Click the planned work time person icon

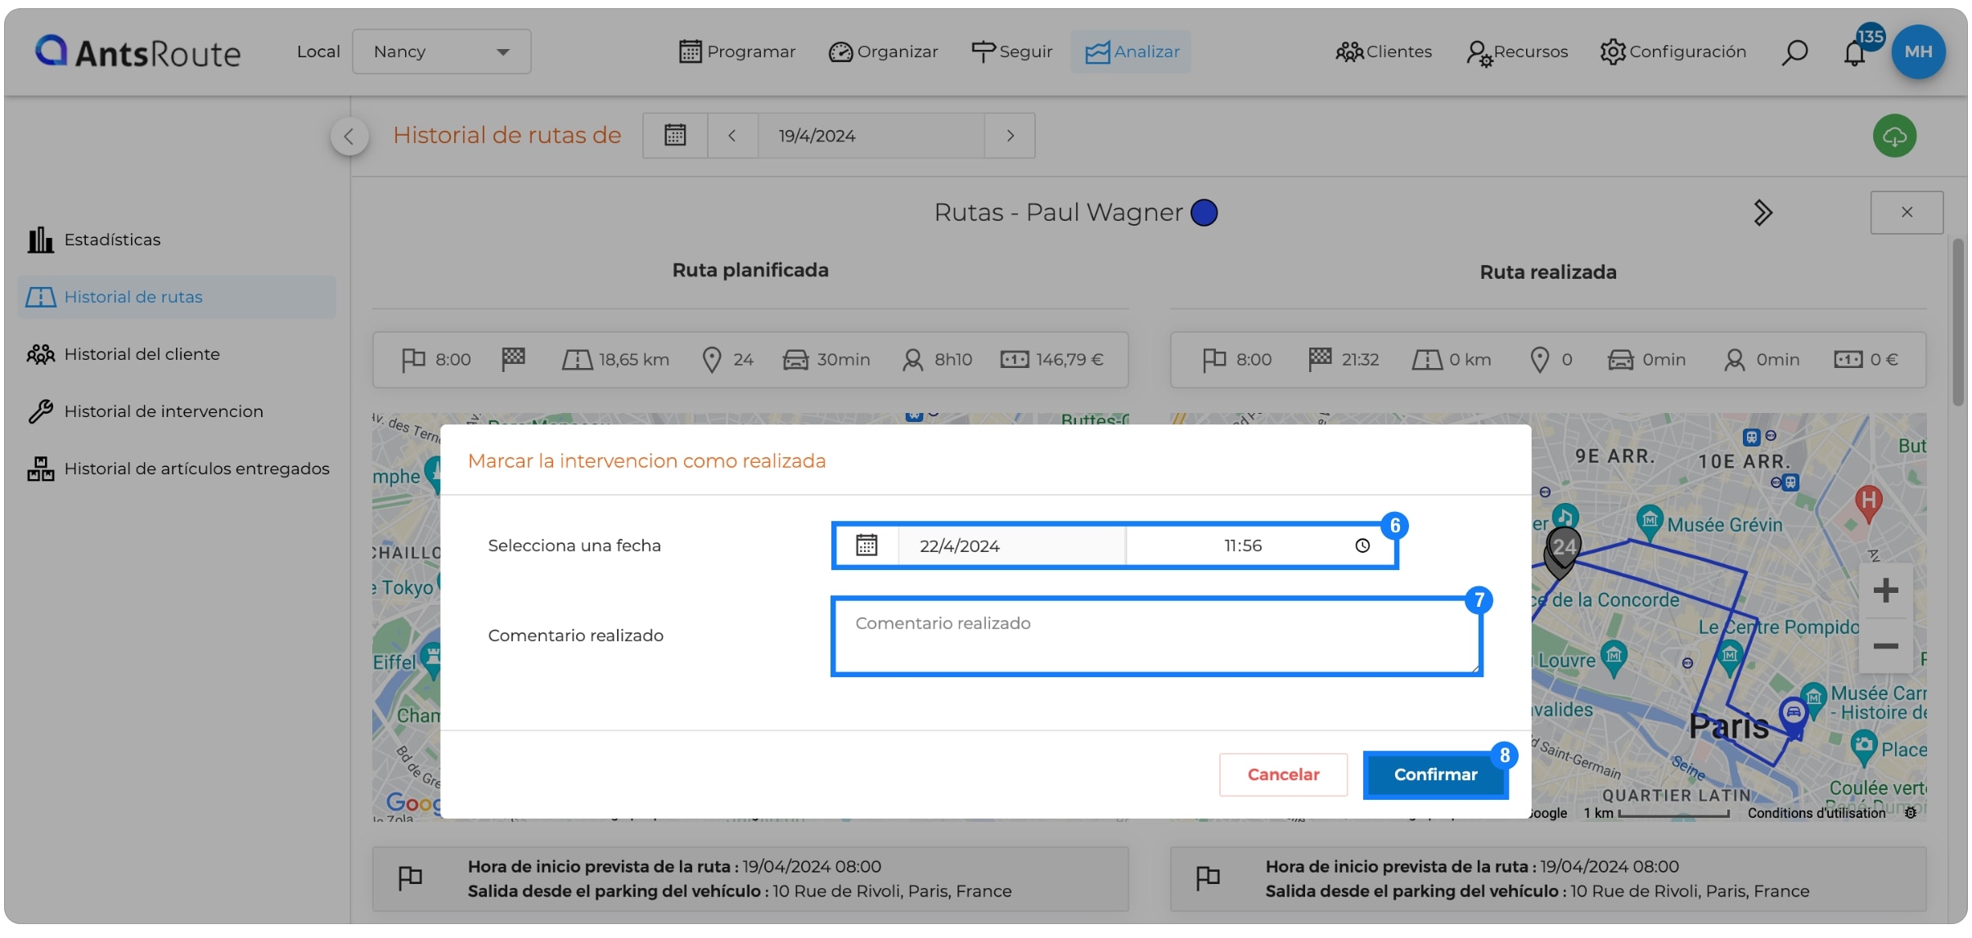(912, 359)
